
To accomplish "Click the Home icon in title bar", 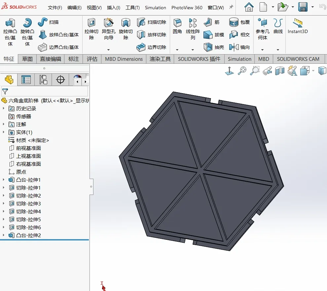I will [x=249, y=7].
